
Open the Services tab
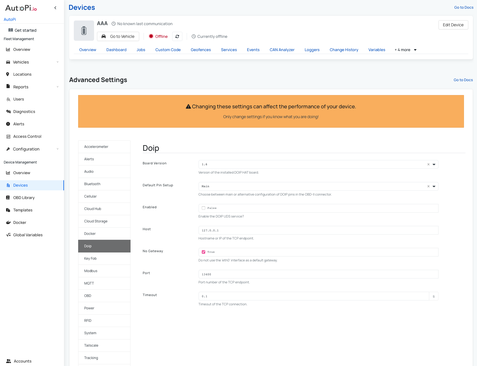click(229, 50)
